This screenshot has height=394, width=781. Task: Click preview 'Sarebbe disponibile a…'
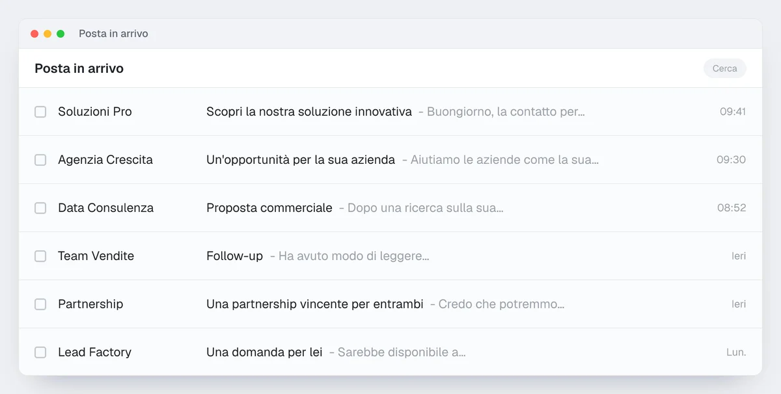pos(402,352)
